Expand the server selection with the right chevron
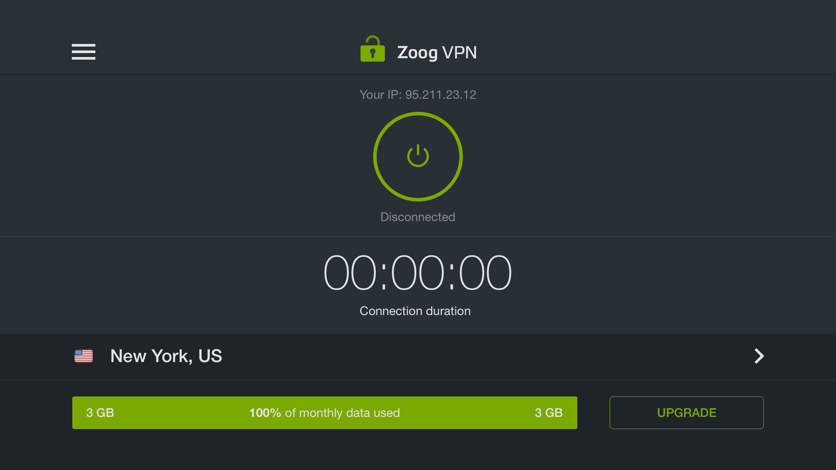The image size is (836, 470). [758, 356]
